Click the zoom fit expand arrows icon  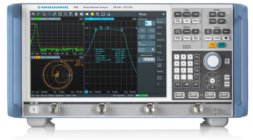60,14
